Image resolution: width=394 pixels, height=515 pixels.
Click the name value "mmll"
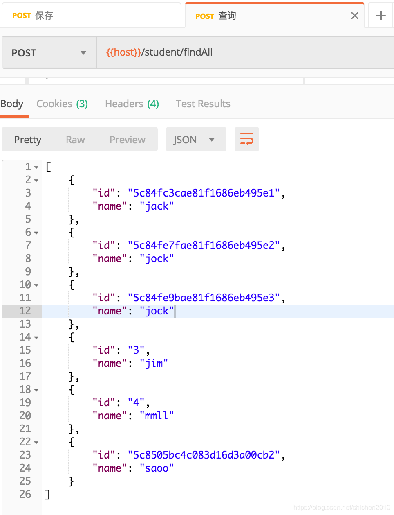[157, 416]
